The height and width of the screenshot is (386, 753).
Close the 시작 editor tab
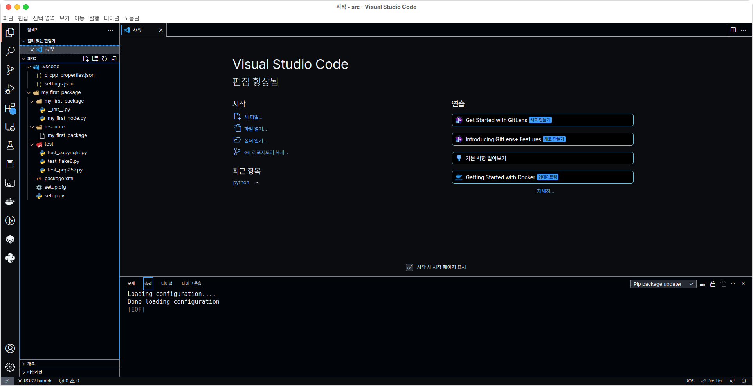(x=161, y=30)
